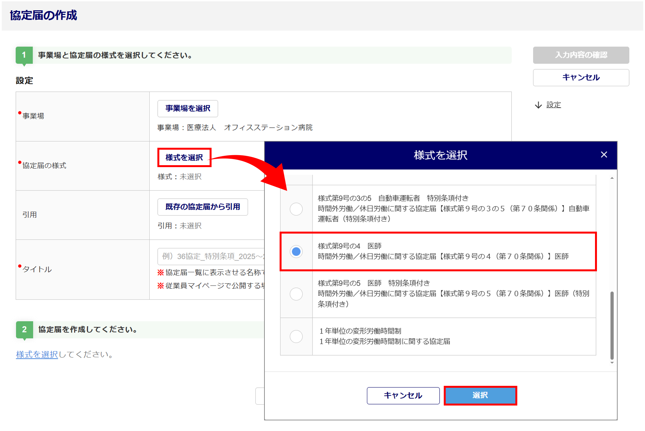Click the キャンセル button at top right
This screenshot has width=645, height=431.
(580, 78)
